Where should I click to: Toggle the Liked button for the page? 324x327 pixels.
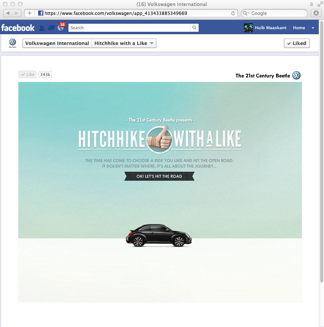point(297,43)
